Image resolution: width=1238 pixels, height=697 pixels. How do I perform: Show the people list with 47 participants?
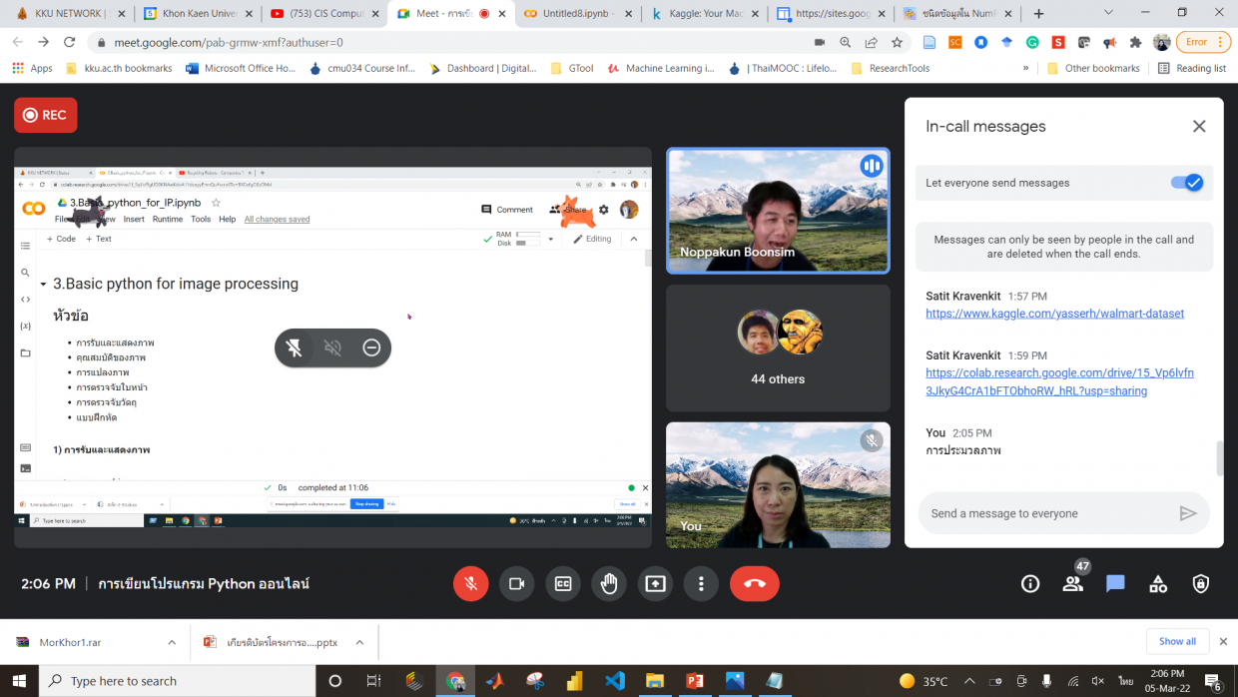[1073, 584]
